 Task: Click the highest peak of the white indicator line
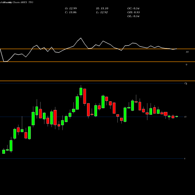tap(81, 38)
